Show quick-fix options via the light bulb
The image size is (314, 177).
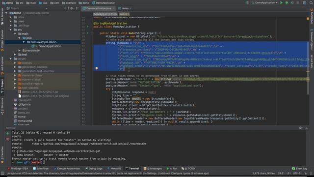coord(97,69)
